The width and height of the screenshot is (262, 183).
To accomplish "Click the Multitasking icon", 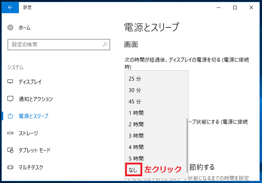I will pos(10,167).
